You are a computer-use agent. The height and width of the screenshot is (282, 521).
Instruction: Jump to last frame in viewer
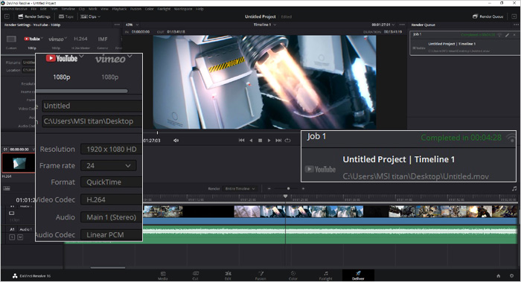tap(278, 141)
